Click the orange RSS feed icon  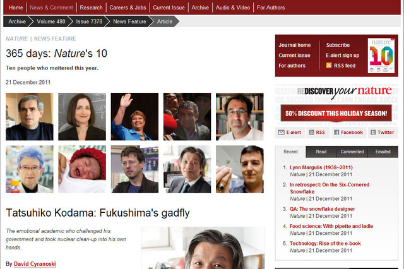[x=328, y=66]
